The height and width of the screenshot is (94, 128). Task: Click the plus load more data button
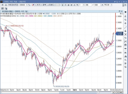click(x=102, y=5)
